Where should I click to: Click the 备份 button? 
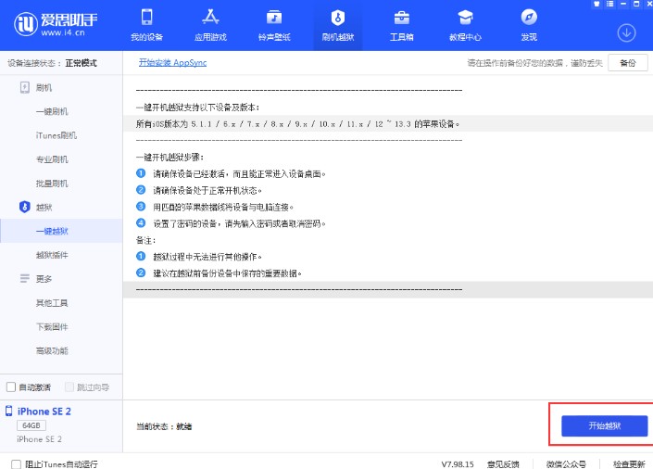(x=628, y=63)
